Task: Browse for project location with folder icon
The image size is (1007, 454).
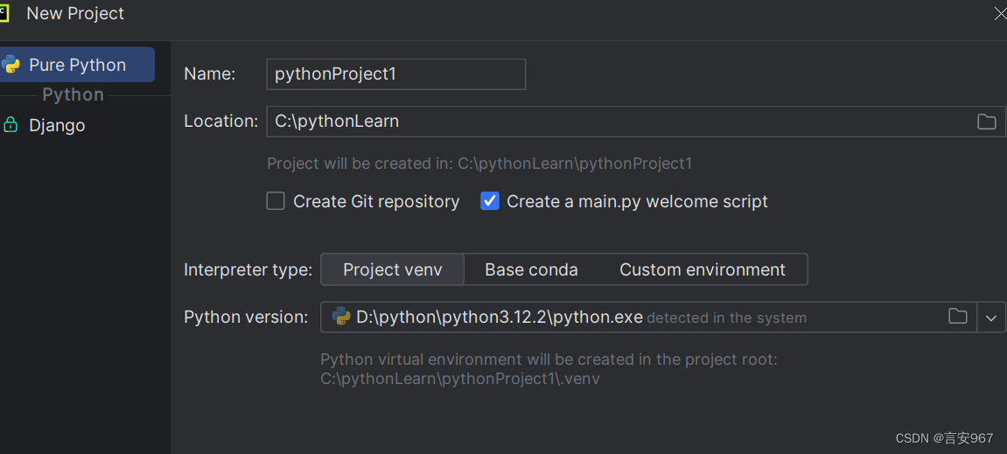Action: (986, 122)
